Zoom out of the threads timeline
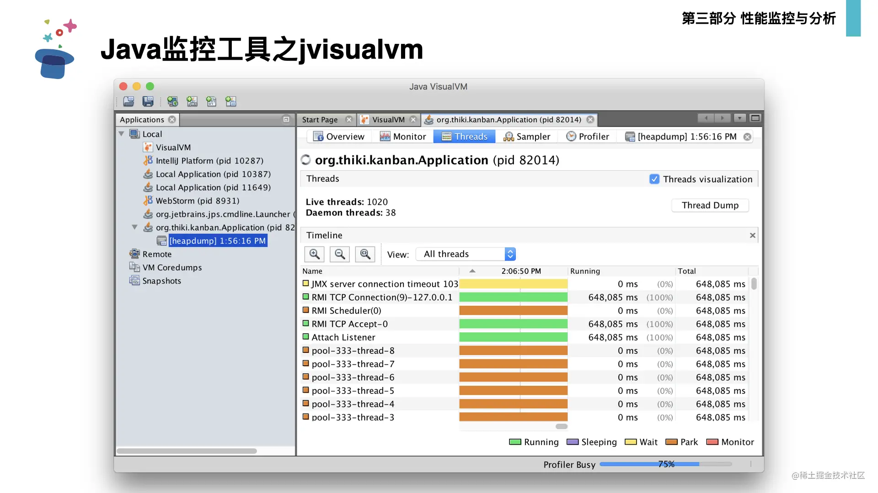The width and height of the screenshot is (878, 493). click(x=340, y=254)
